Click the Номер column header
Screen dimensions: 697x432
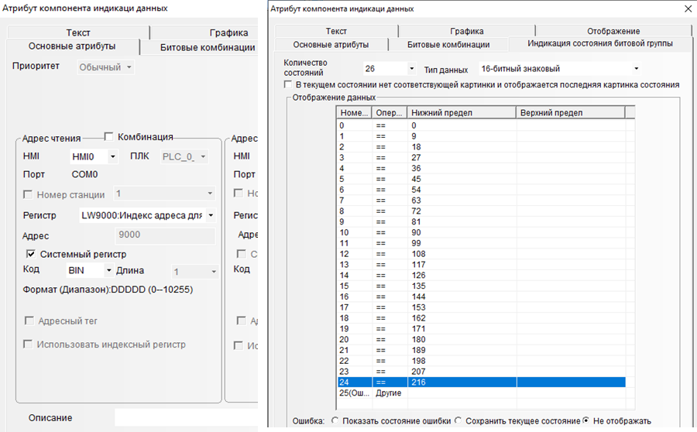(354, 113)
